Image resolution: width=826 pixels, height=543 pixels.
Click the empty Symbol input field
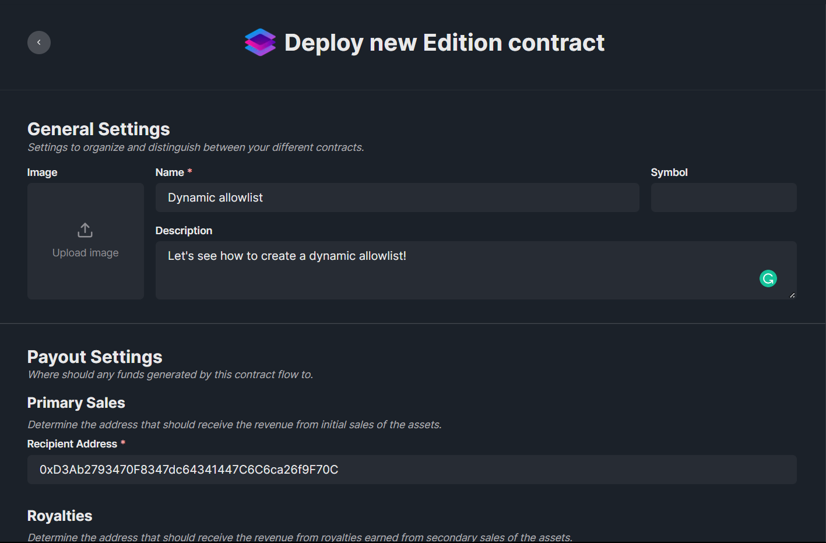(x=724, y=198)
